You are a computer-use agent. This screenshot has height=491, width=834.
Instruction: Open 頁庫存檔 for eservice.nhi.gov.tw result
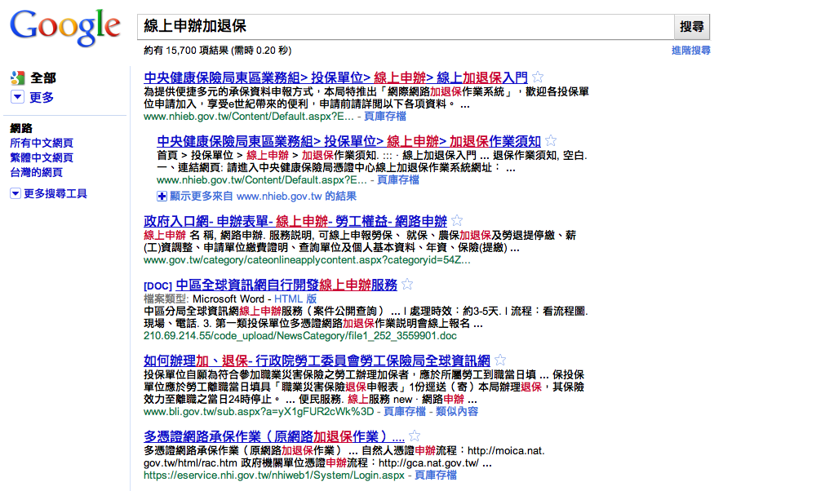click(x=436, y=476)
